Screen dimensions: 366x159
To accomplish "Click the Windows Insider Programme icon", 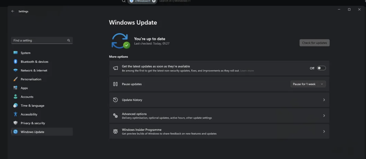I will click(x=115, y=131).
